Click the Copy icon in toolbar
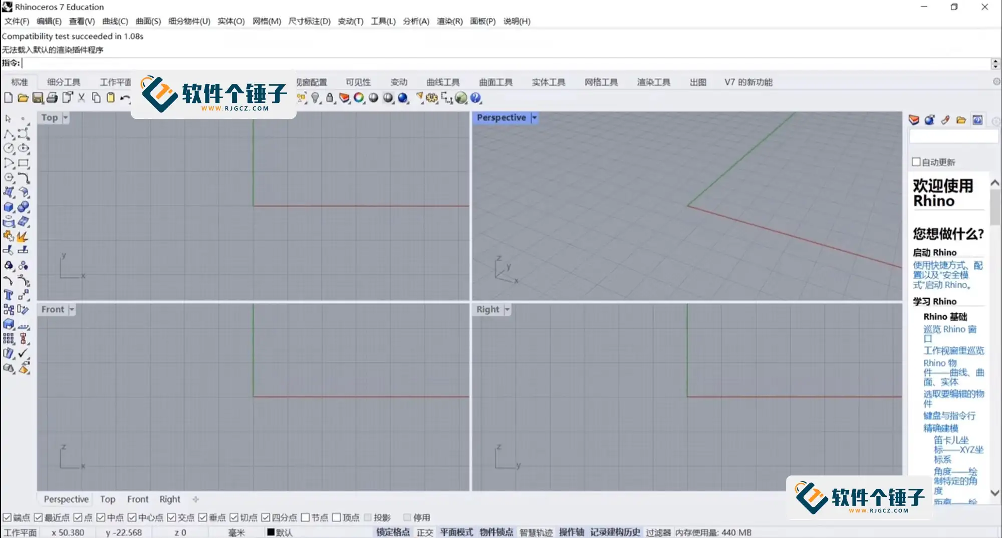This screenshot has width=1002, height=538. (95, 98)
